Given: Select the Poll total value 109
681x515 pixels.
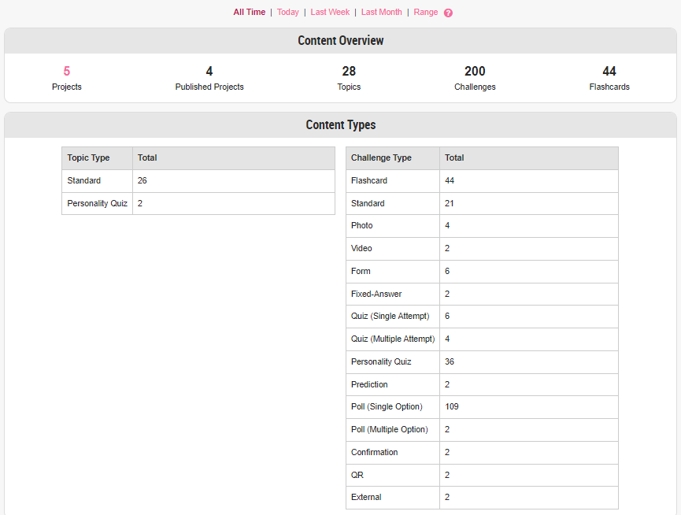Looking at the screenshot, I should click(529, 407).
